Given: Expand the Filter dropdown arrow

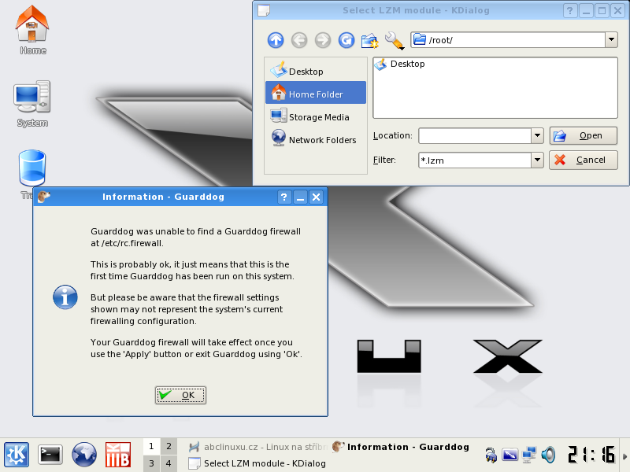Looking at the screenshot, I should pos(537,160).
